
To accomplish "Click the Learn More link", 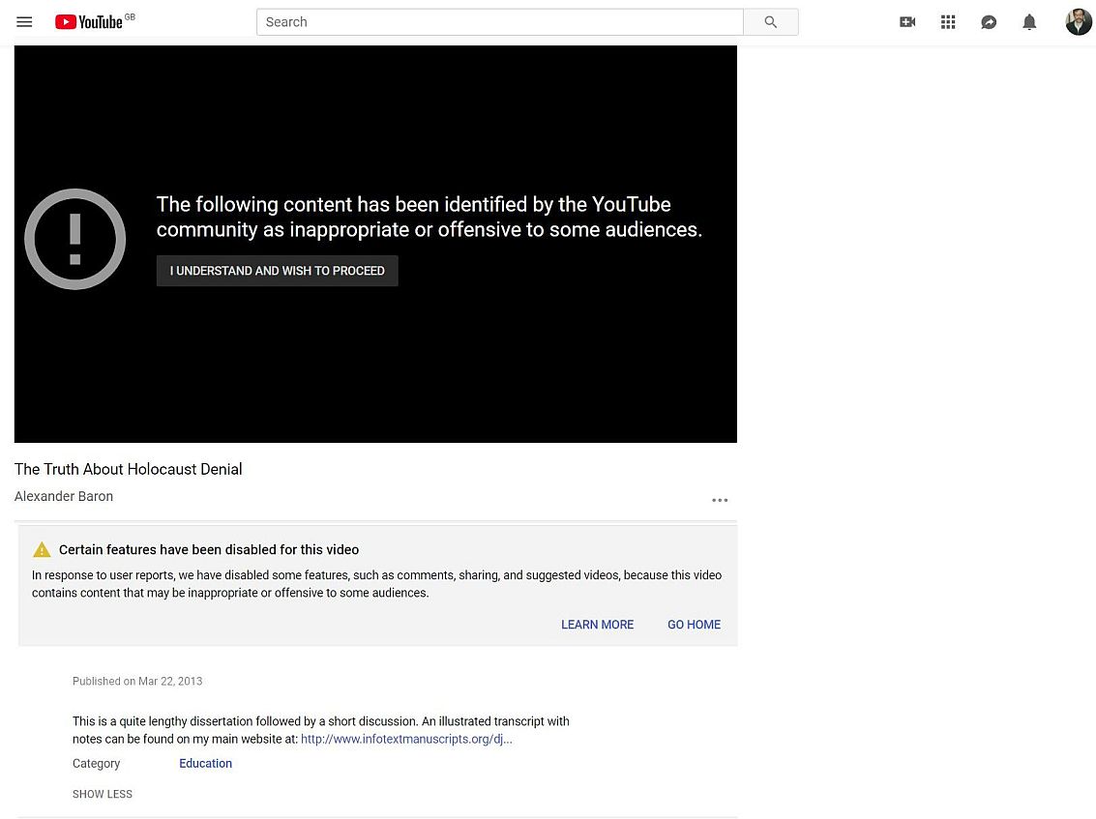I will (597, 625).
